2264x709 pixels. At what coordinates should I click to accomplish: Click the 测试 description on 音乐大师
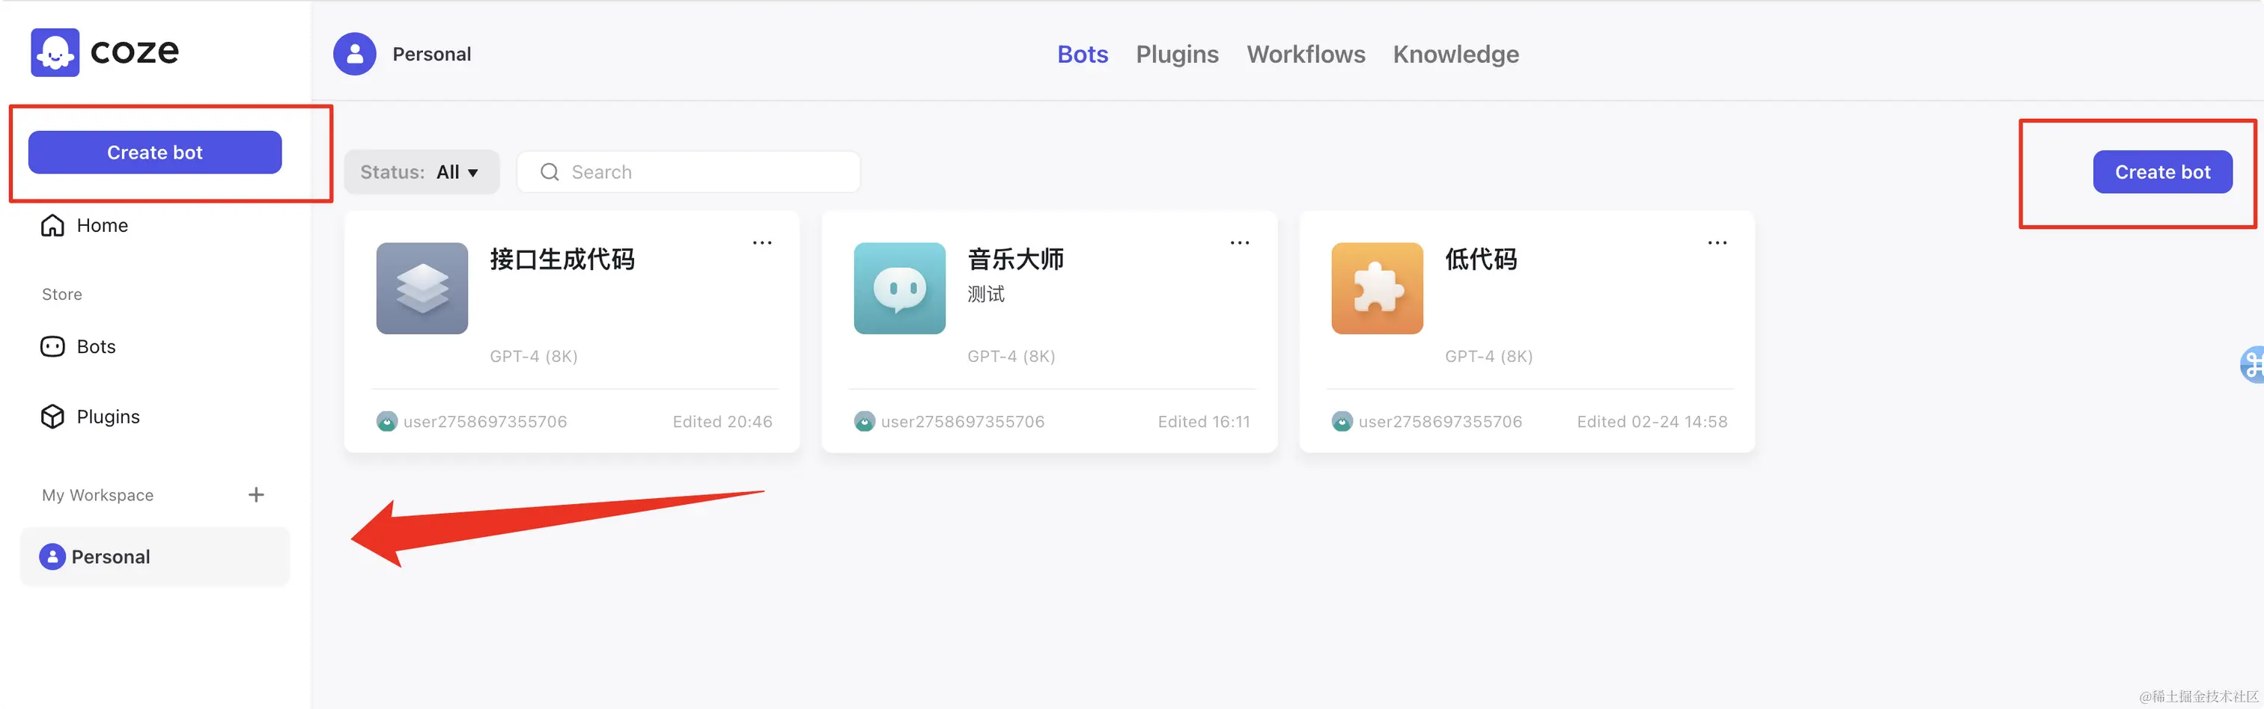click(x=985, y=294)
